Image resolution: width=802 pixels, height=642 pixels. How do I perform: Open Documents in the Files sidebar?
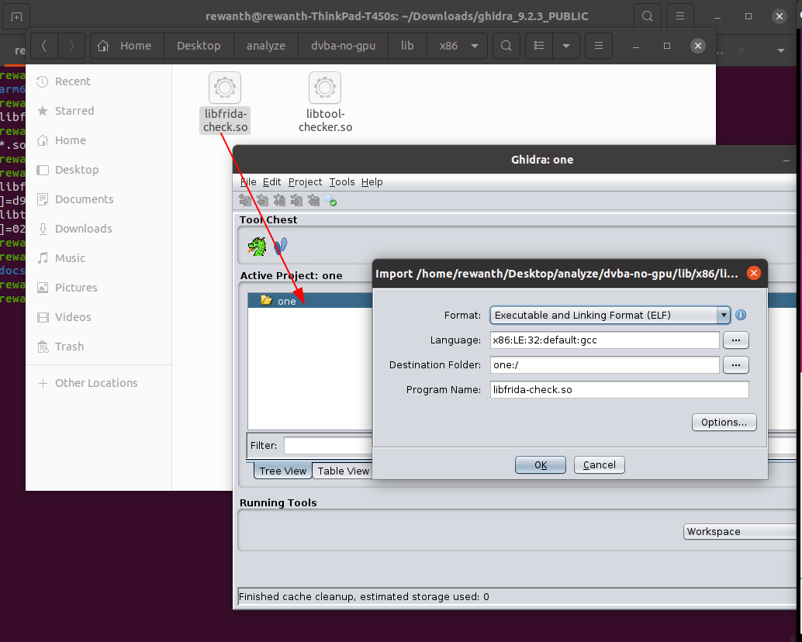99,199
